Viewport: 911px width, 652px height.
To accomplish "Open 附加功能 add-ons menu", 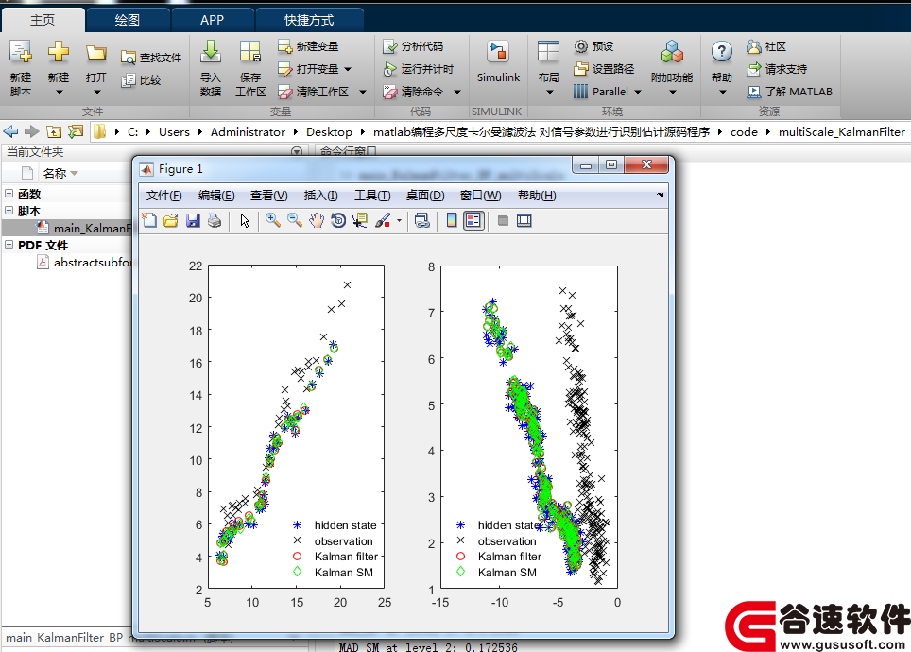I will (672, 68).
